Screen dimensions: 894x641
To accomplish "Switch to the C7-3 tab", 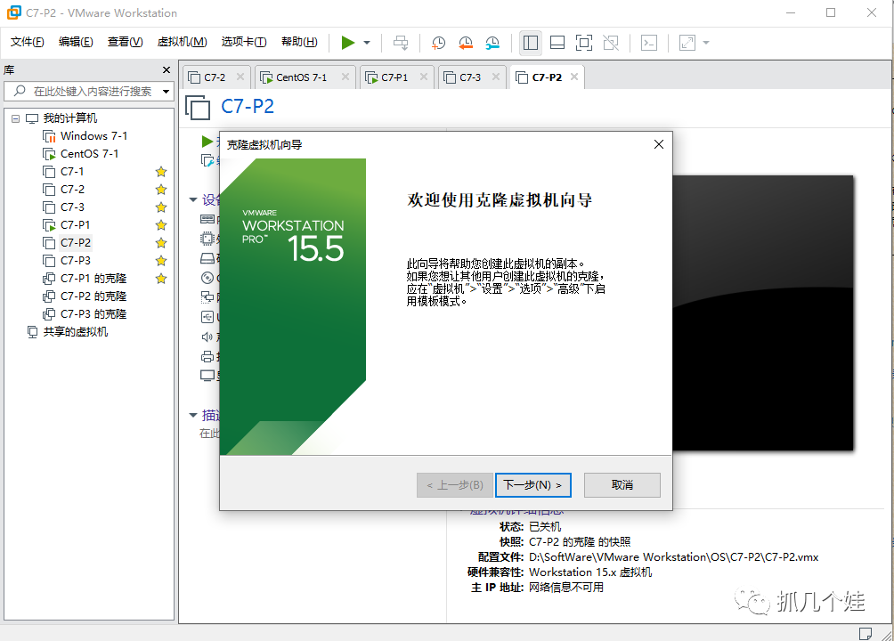I will click(x=470, y=77).
